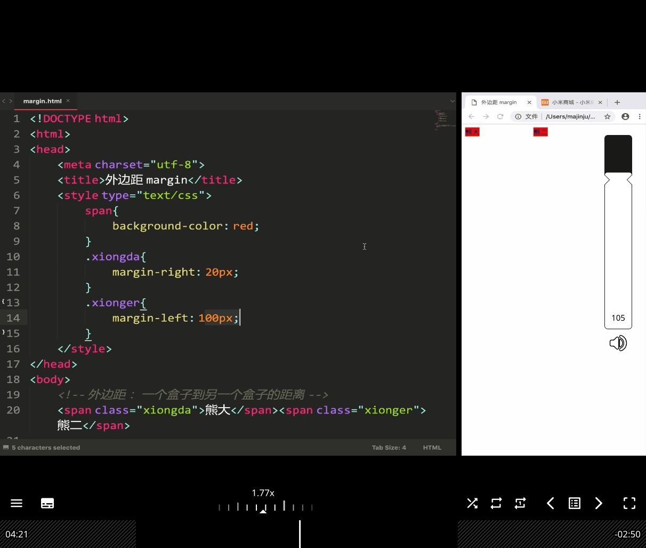Open the hamburger menu in player bar
The height and width of the screenshot is (548, 646).
tap(17, 503)
